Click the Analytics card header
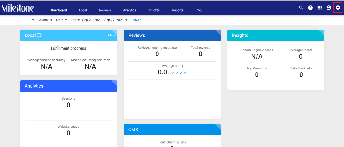The height and width of the screenshot is (147, 344). (x=68, y=86)
